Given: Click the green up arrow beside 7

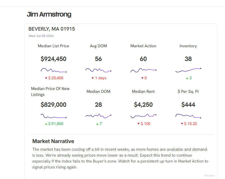Looking at the screenshot, I should coord(97,124).
